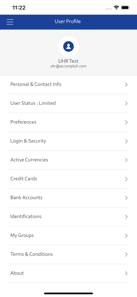Screen dimensions: 137x297
Task: Tap arrow icon for Active Currencies
Action: click(x=126, y=160)
